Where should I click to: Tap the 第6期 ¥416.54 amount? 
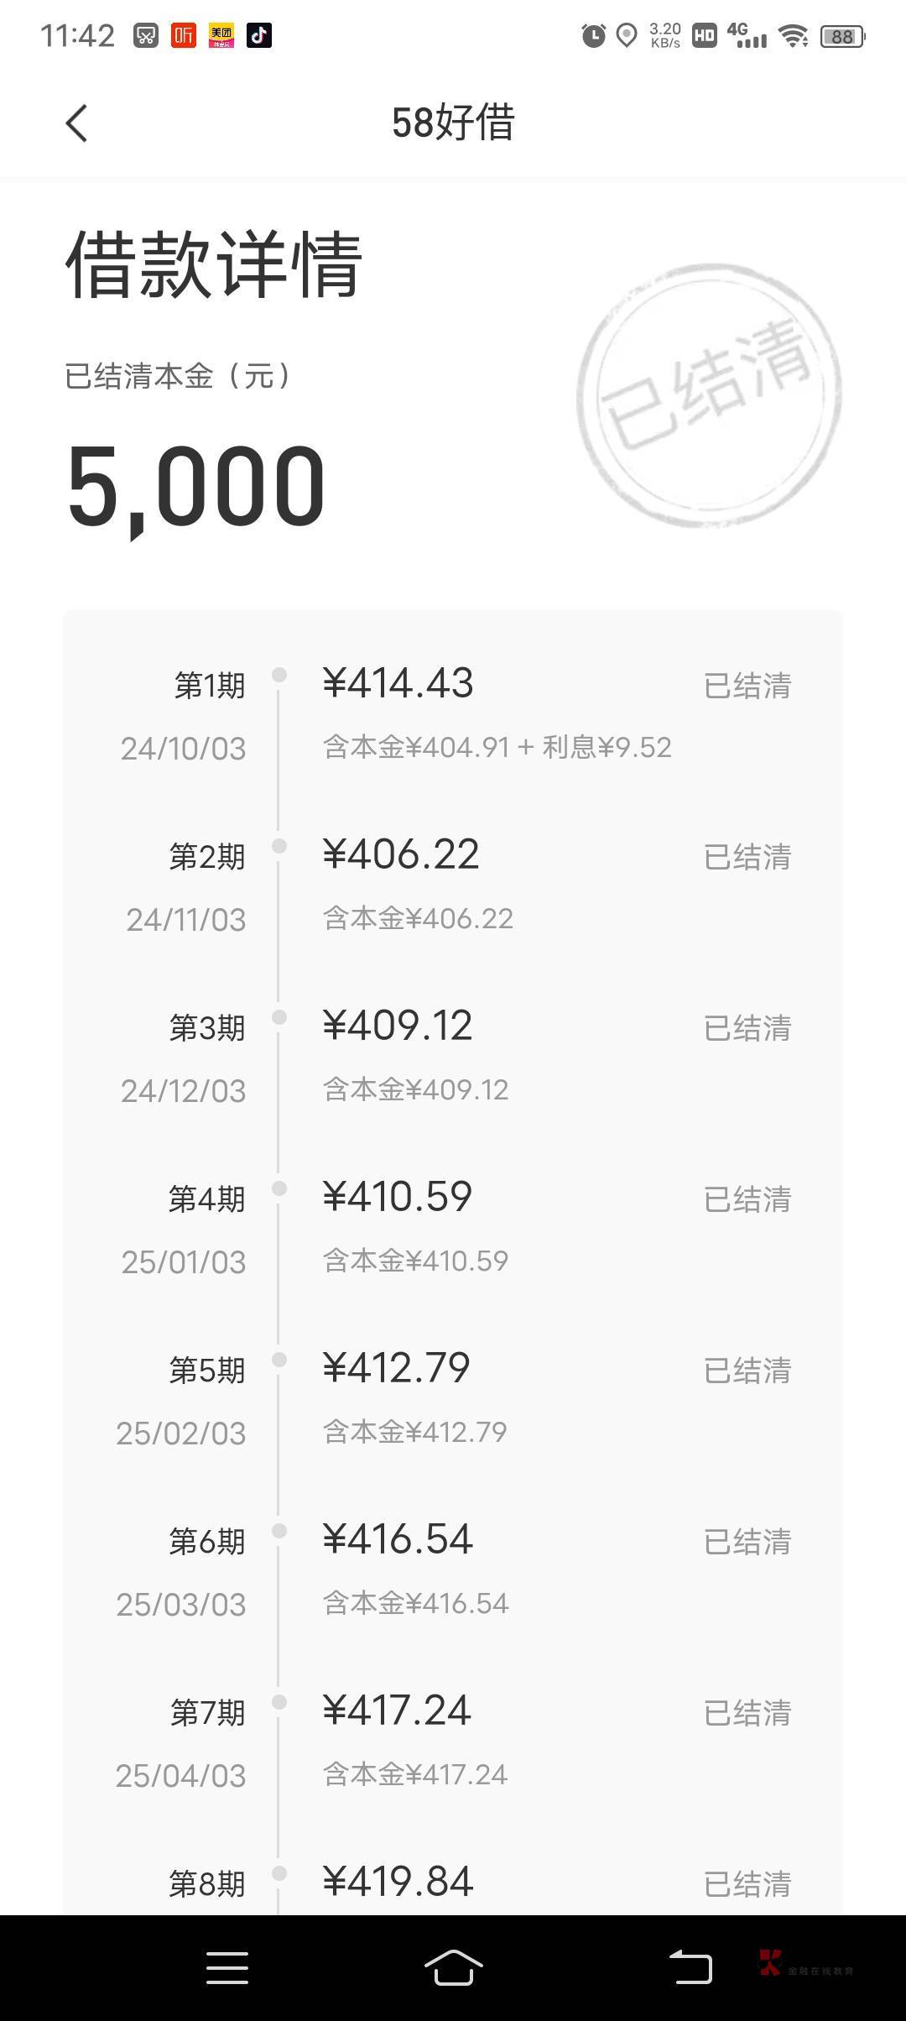pos(398,1540)
